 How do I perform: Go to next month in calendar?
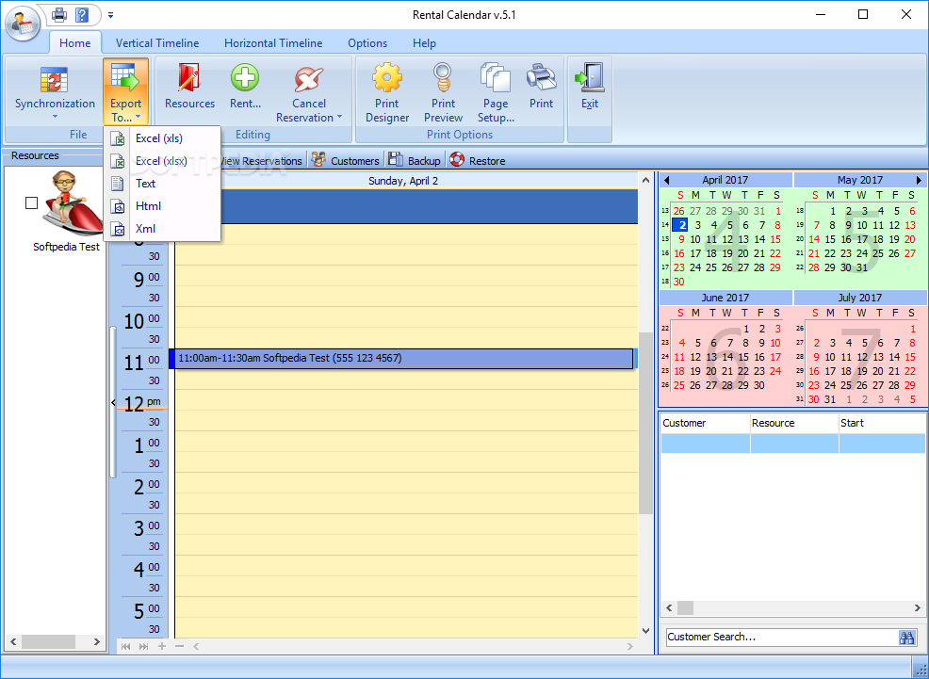pos(919,180)
